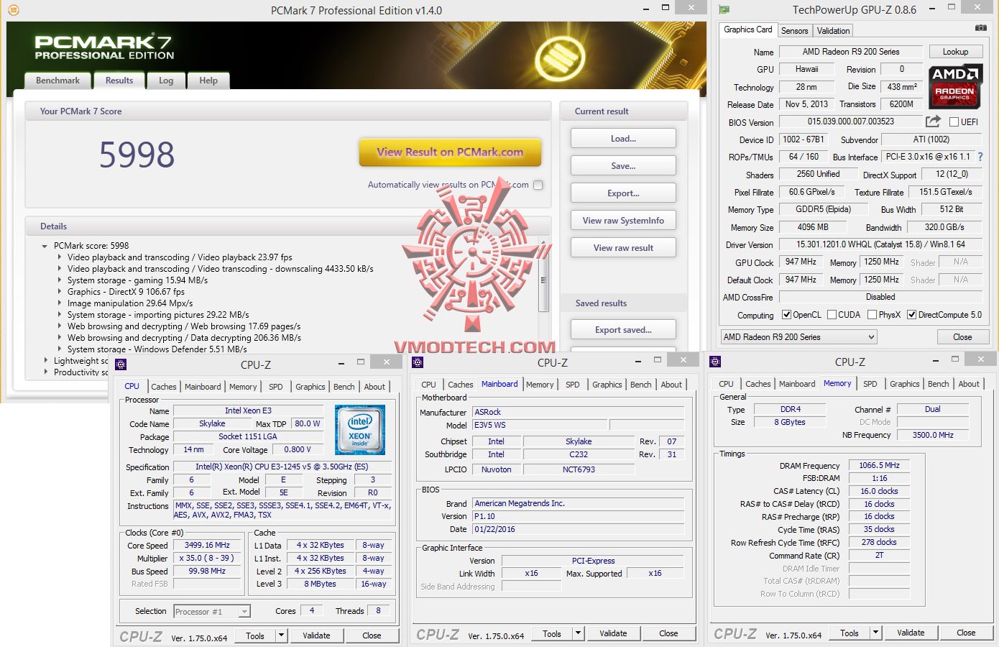Switch to the Sensors tab in GPU-Z
999x647 pixels.
tap(794, 30)
